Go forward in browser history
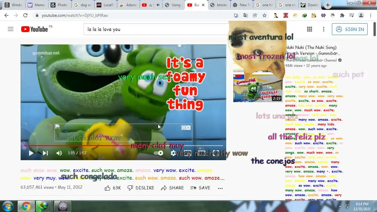Screen dimensions: 377x212 pyautogui.click(x=16, y=15)
